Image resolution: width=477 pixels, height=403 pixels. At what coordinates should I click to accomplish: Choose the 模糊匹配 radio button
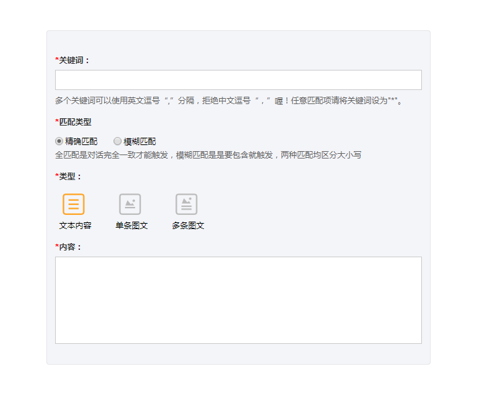click(118, 142)
